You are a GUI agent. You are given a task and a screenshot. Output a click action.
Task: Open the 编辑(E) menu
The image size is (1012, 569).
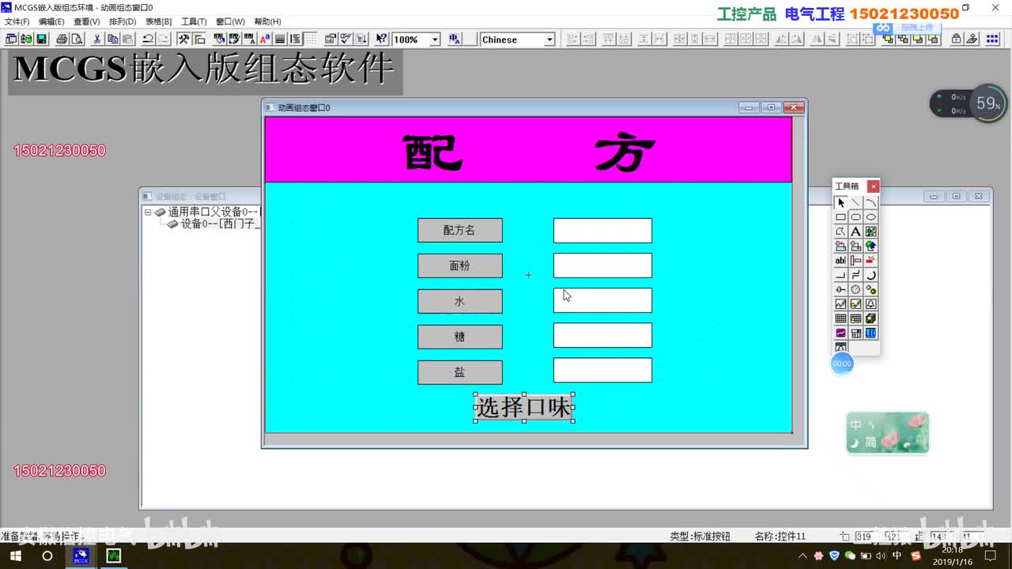point(51,21)
